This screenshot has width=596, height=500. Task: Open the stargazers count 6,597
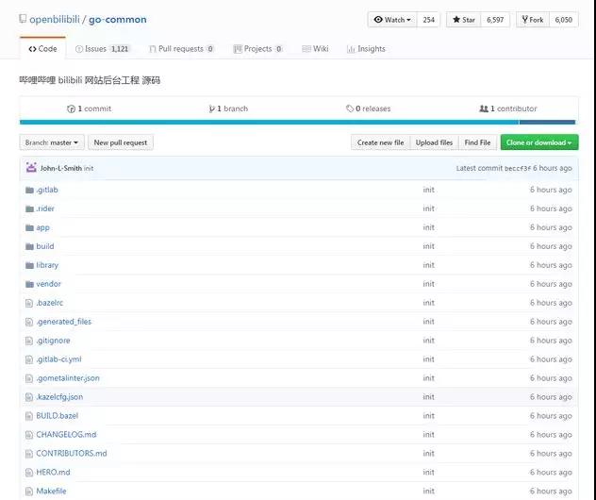[495, 20]
